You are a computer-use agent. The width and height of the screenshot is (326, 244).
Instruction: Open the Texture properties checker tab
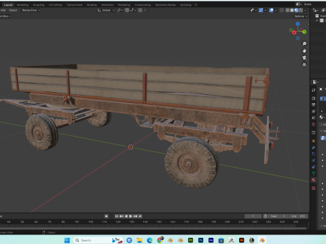(x=314, y=188)
